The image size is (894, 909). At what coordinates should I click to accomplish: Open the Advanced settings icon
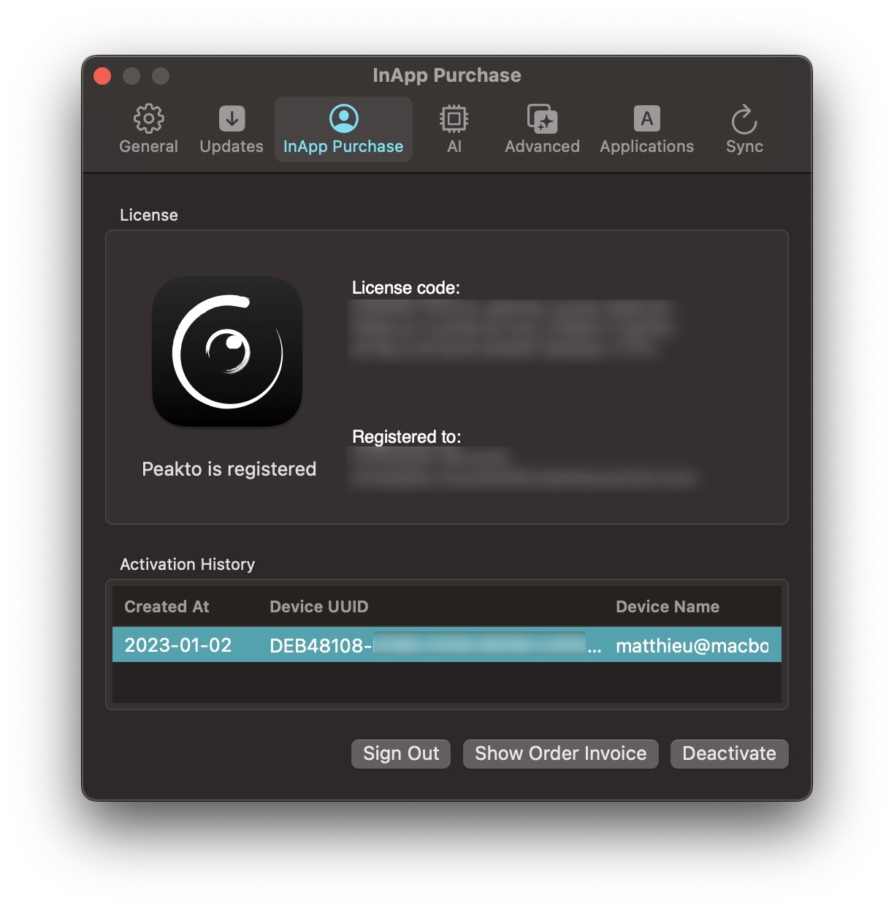pos(542,119)
